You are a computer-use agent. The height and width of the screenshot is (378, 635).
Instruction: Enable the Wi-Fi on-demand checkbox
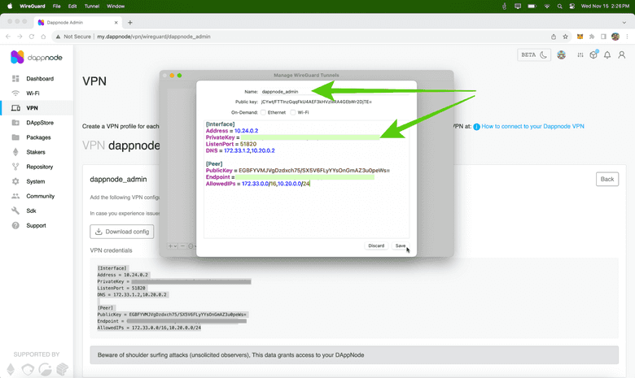tap(292, 112)
